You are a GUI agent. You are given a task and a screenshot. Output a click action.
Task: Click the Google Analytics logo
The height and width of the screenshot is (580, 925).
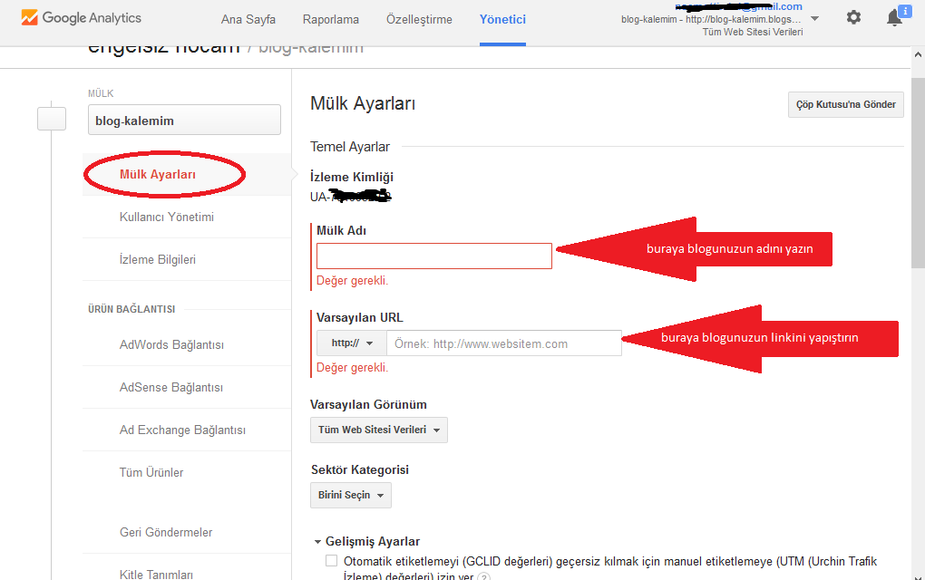pyautogui.click(x=81, y=18)
